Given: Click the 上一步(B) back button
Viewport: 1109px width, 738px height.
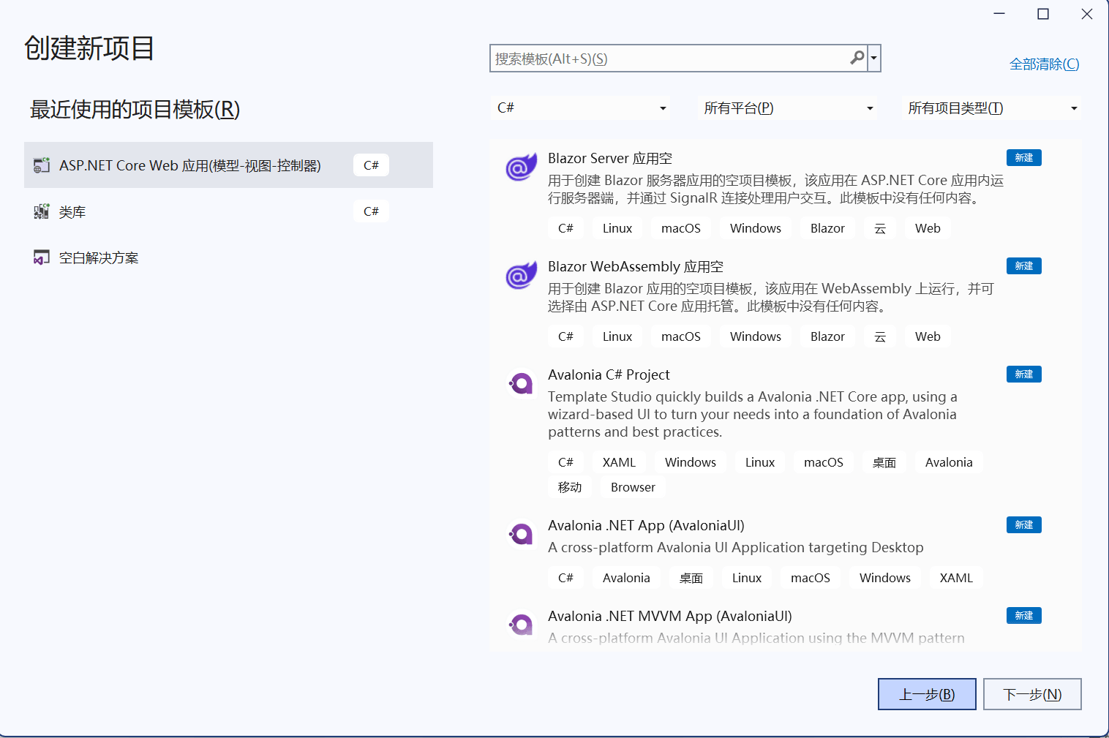Looking at the screenshot, I should pyautogui.click(x=927, y=694).
